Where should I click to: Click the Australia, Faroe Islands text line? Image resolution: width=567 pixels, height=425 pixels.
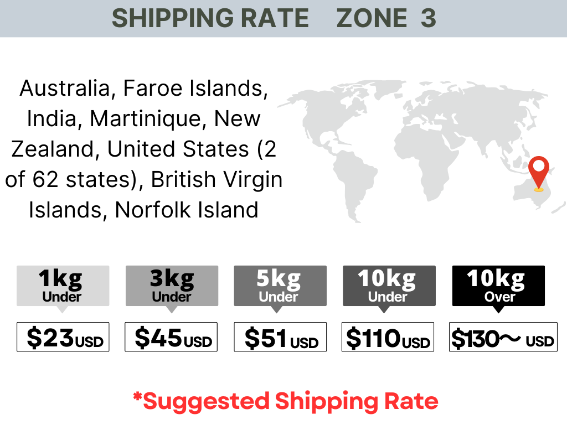pos(144,88)
